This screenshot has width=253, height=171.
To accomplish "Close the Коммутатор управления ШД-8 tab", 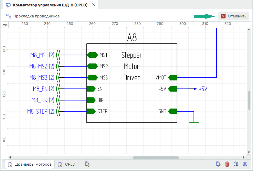I will click(93, 5).
